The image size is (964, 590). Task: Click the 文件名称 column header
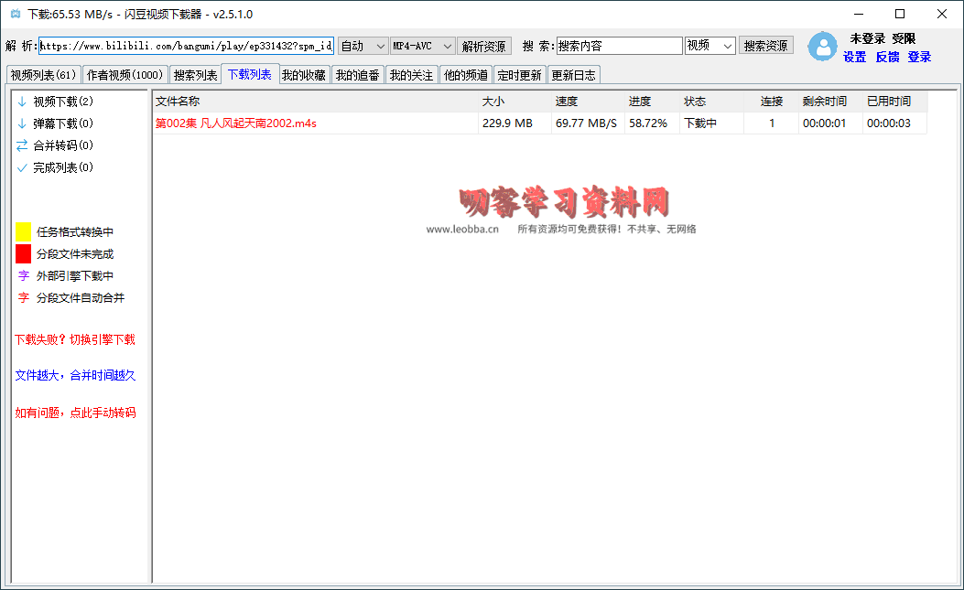pyautogui.click(x=316, y=102)
